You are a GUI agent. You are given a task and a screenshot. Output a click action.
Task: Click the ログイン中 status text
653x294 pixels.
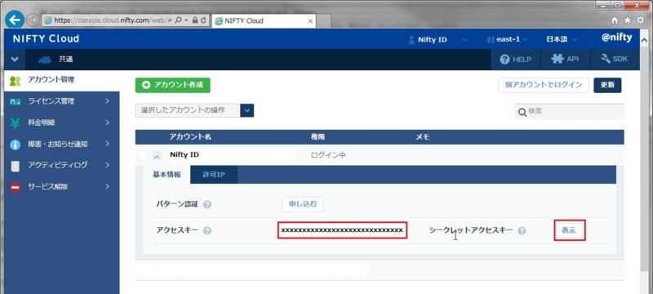[x=328, y=155]
